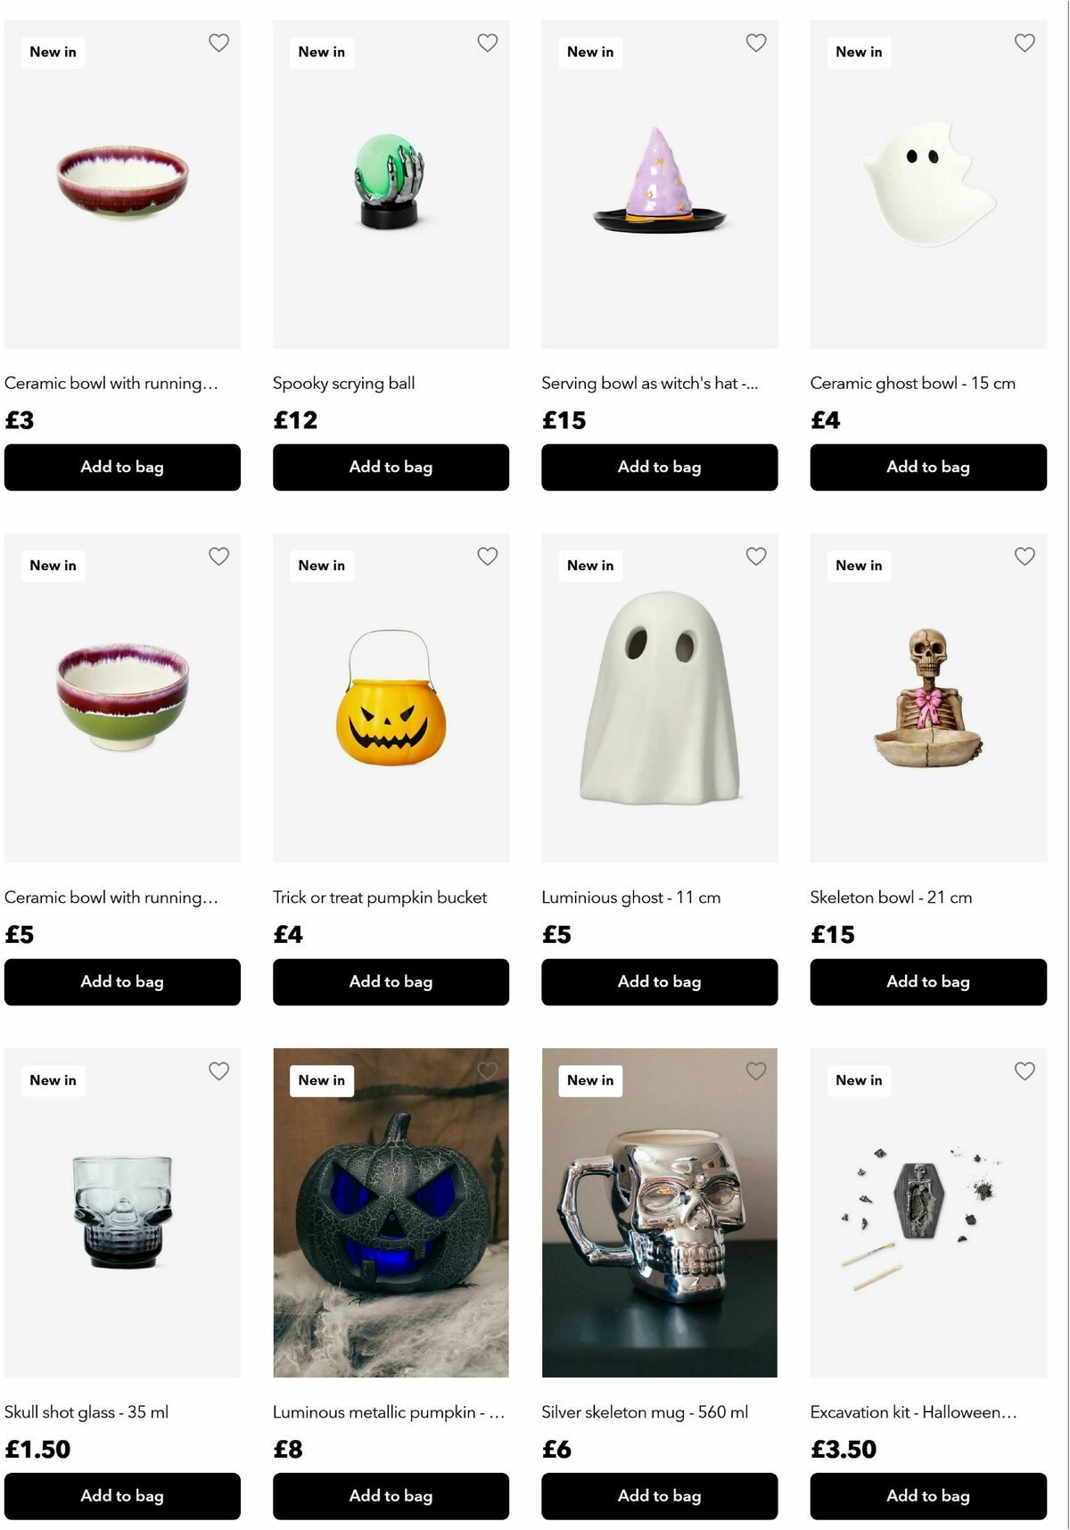The image size is (1070, 1530).
Task: Open Trick or treat pumpkin bucket title link
Action: (x=380, y=897)
